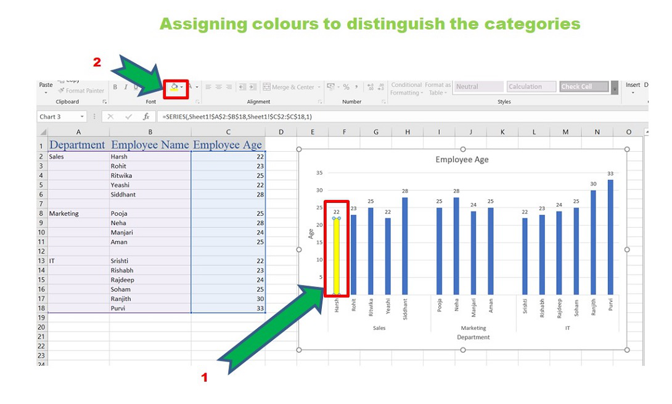Click the Neha axis label in chart
The image size is (672, 404).
click(x=456, y=305)
